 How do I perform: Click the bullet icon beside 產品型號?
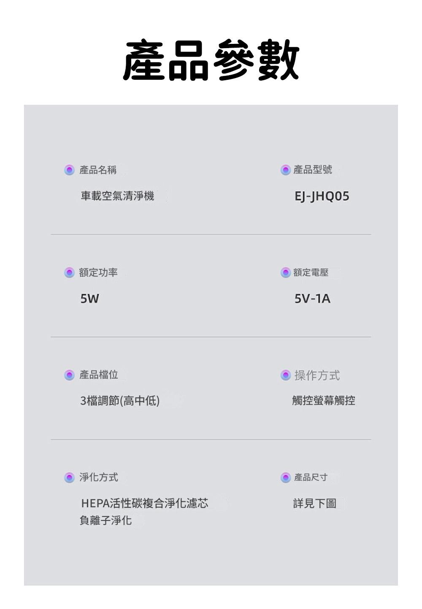285,170
